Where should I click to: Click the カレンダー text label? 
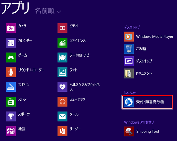(25, 40)
